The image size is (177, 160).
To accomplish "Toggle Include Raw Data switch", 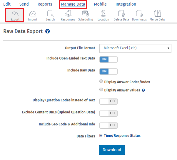I will pos(108,72).
